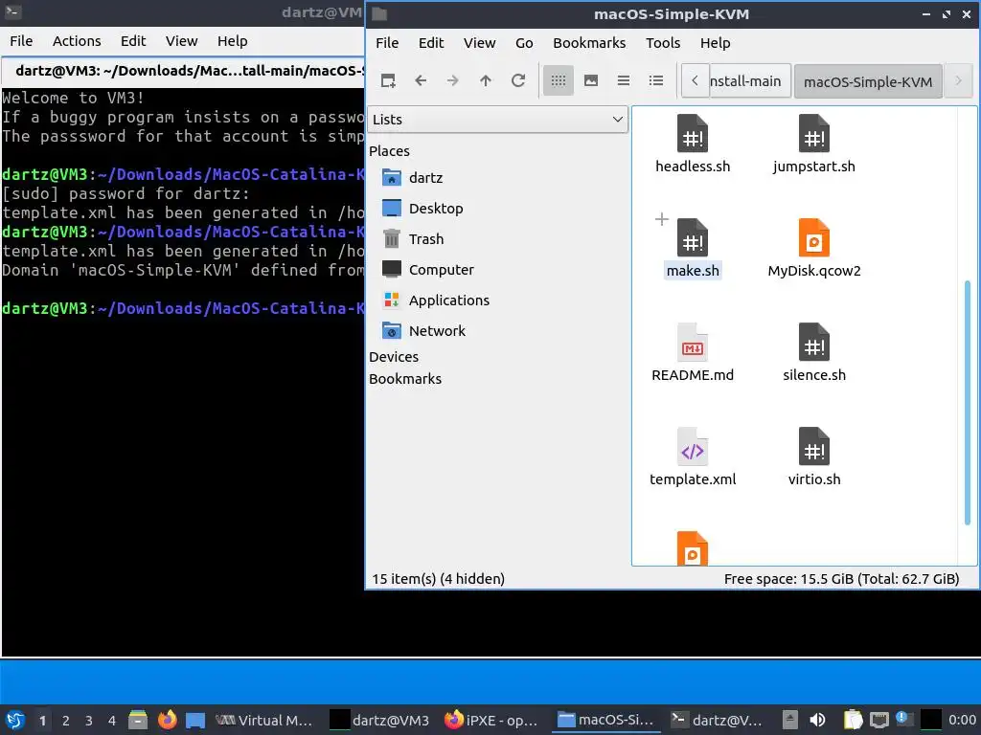
Task: Open the File menu in the terminal window
Action: (x=21, y=41)
